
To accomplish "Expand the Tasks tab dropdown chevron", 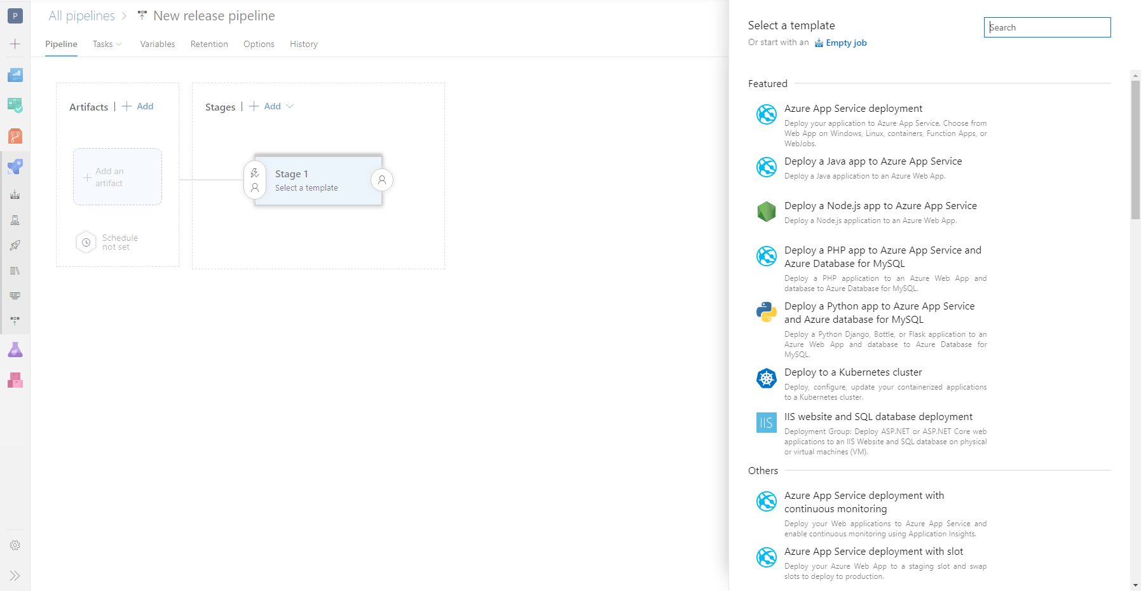I will click(119, 44).
